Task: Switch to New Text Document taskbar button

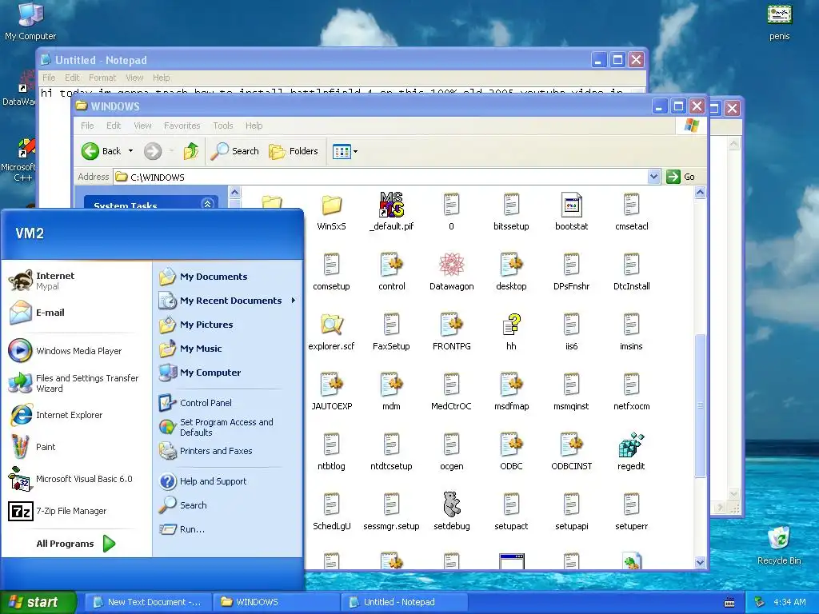Action: (x=148, y=602)
